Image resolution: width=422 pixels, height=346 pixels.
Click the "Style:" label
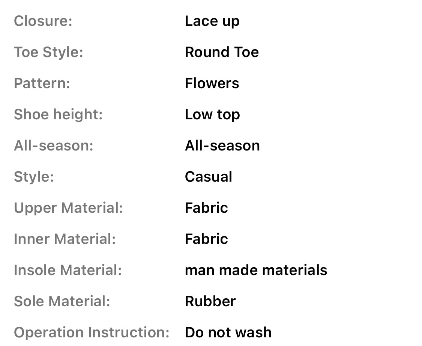(x=34, y=177)
